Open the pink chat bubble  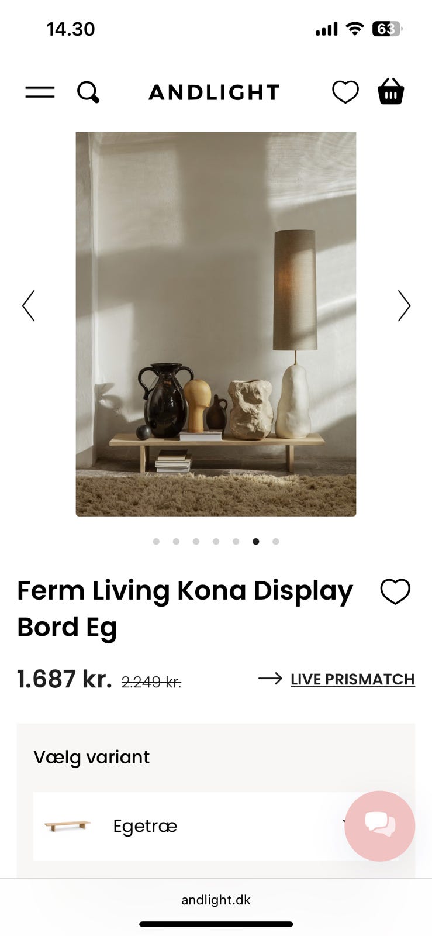pyautogui.click(x=380, y=825)
